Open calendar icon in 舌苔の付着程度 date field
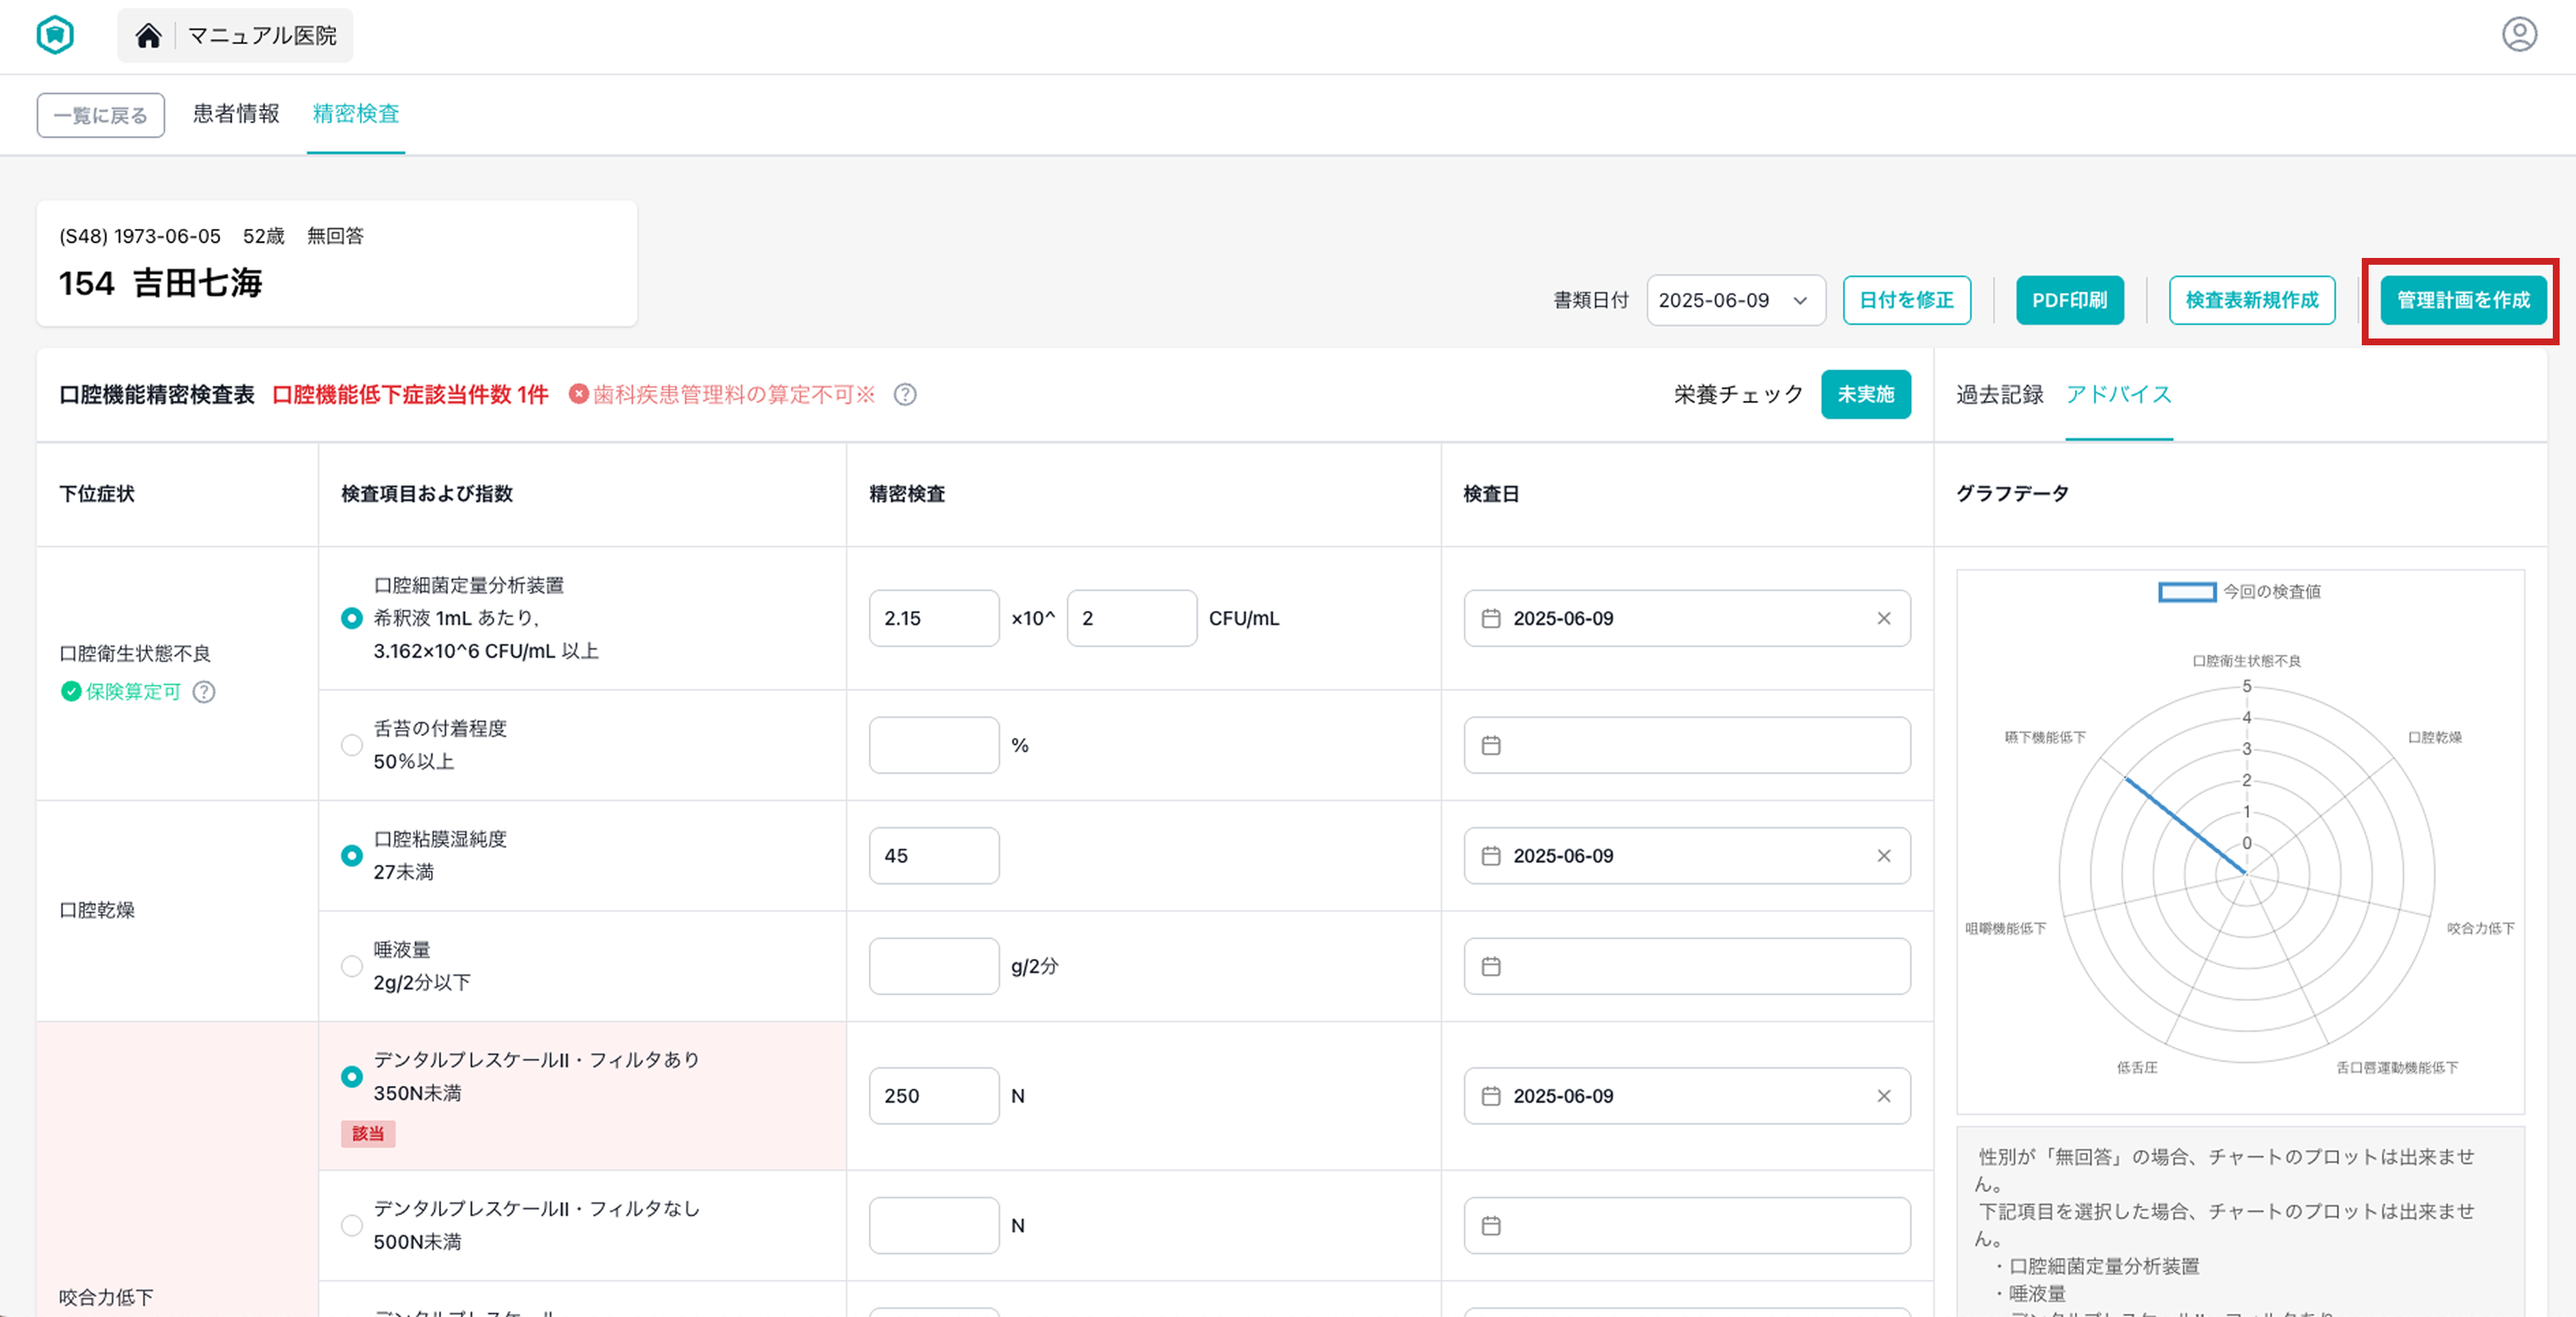 pos(1491,746)
